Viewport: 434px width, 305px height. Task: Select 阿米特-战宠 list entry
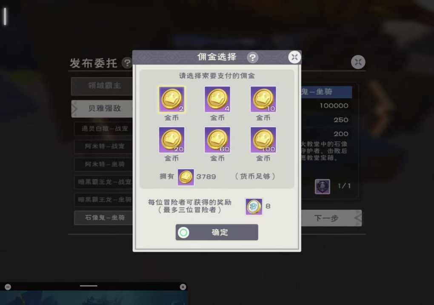(x=103, y=146)
